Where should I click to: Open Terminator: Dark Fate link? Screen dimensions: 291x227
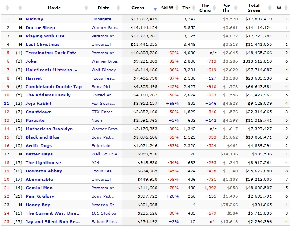51,53
